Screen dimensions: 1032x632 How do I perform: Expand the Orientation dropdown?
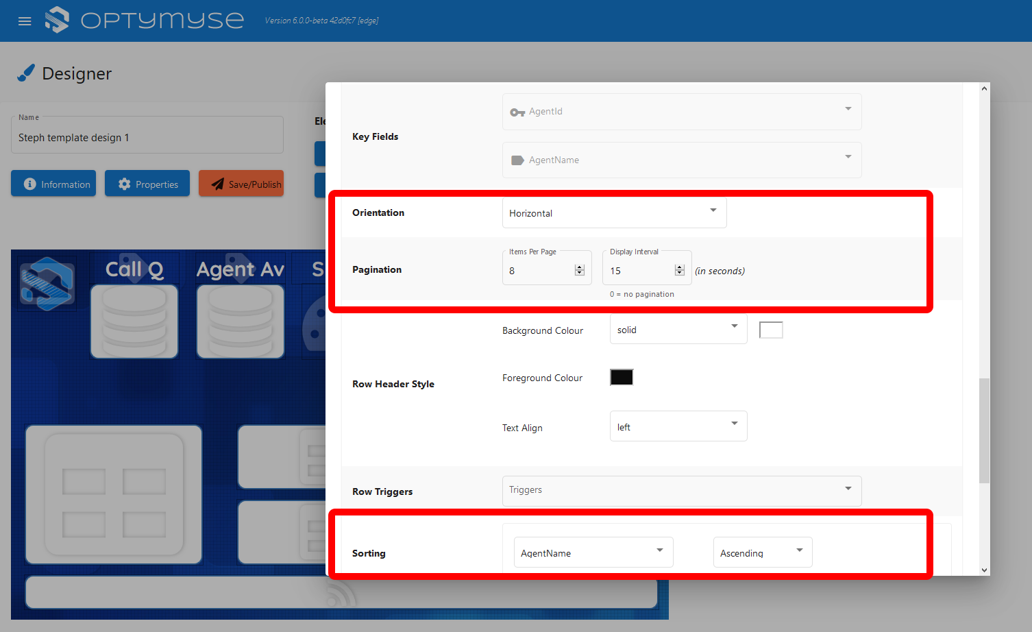(x=614, y=213)
